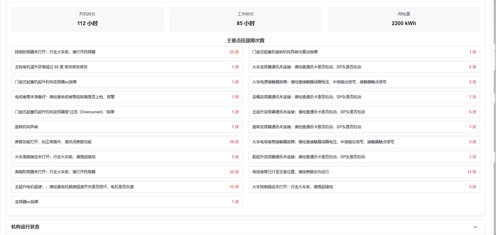Image resolution: width=496 pixels, height=235 pixels.
Task: Select the 开机时长 label
Action: pyautogui.click(x=87, y=14)
